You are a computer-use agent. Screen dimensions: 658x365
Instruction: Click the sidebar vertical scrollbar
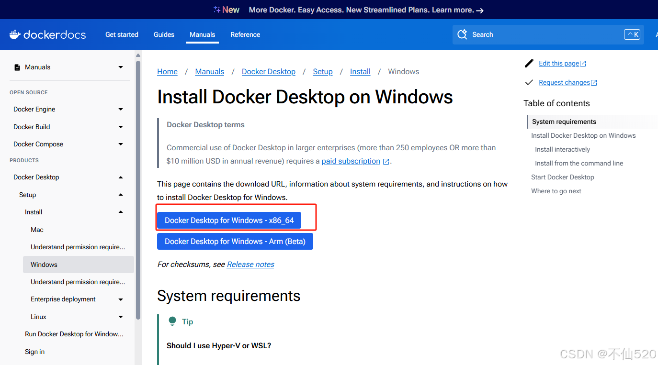click(x=138, y=189)
